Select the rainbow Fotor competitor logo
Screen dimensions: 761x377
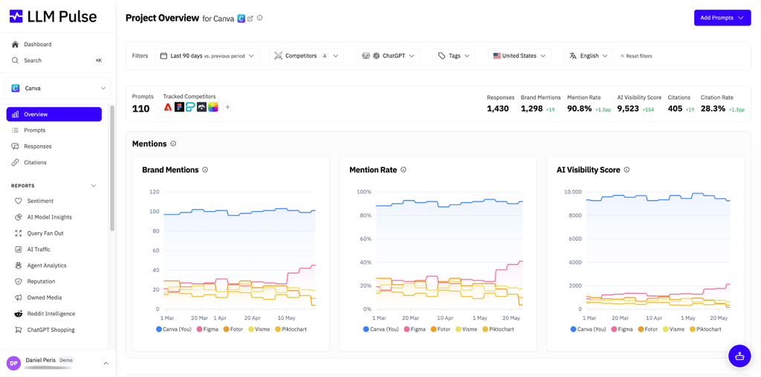pos(213,107)
